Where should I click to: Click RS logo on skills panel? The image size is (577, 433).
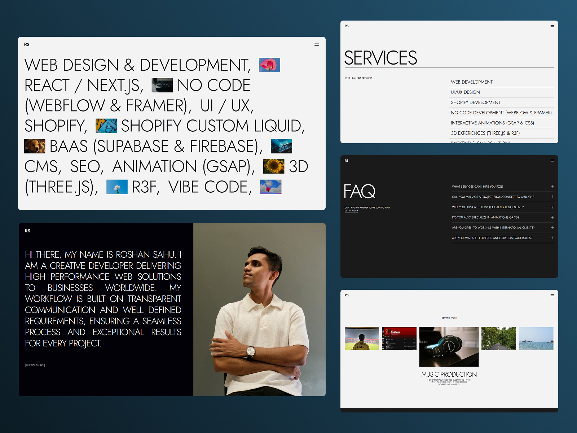[27, 44]
